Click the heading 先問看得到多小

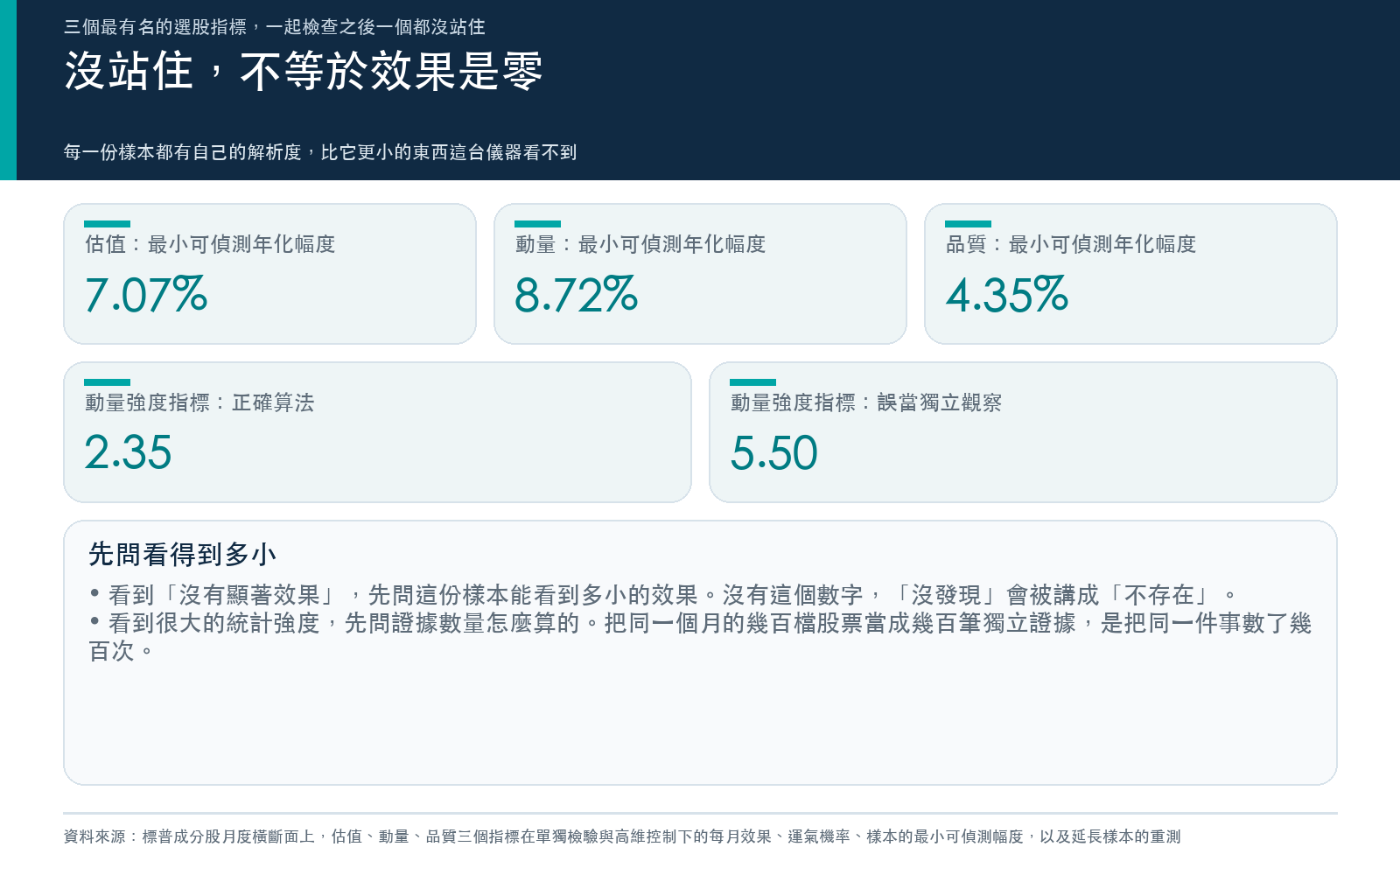click(182, 555)
